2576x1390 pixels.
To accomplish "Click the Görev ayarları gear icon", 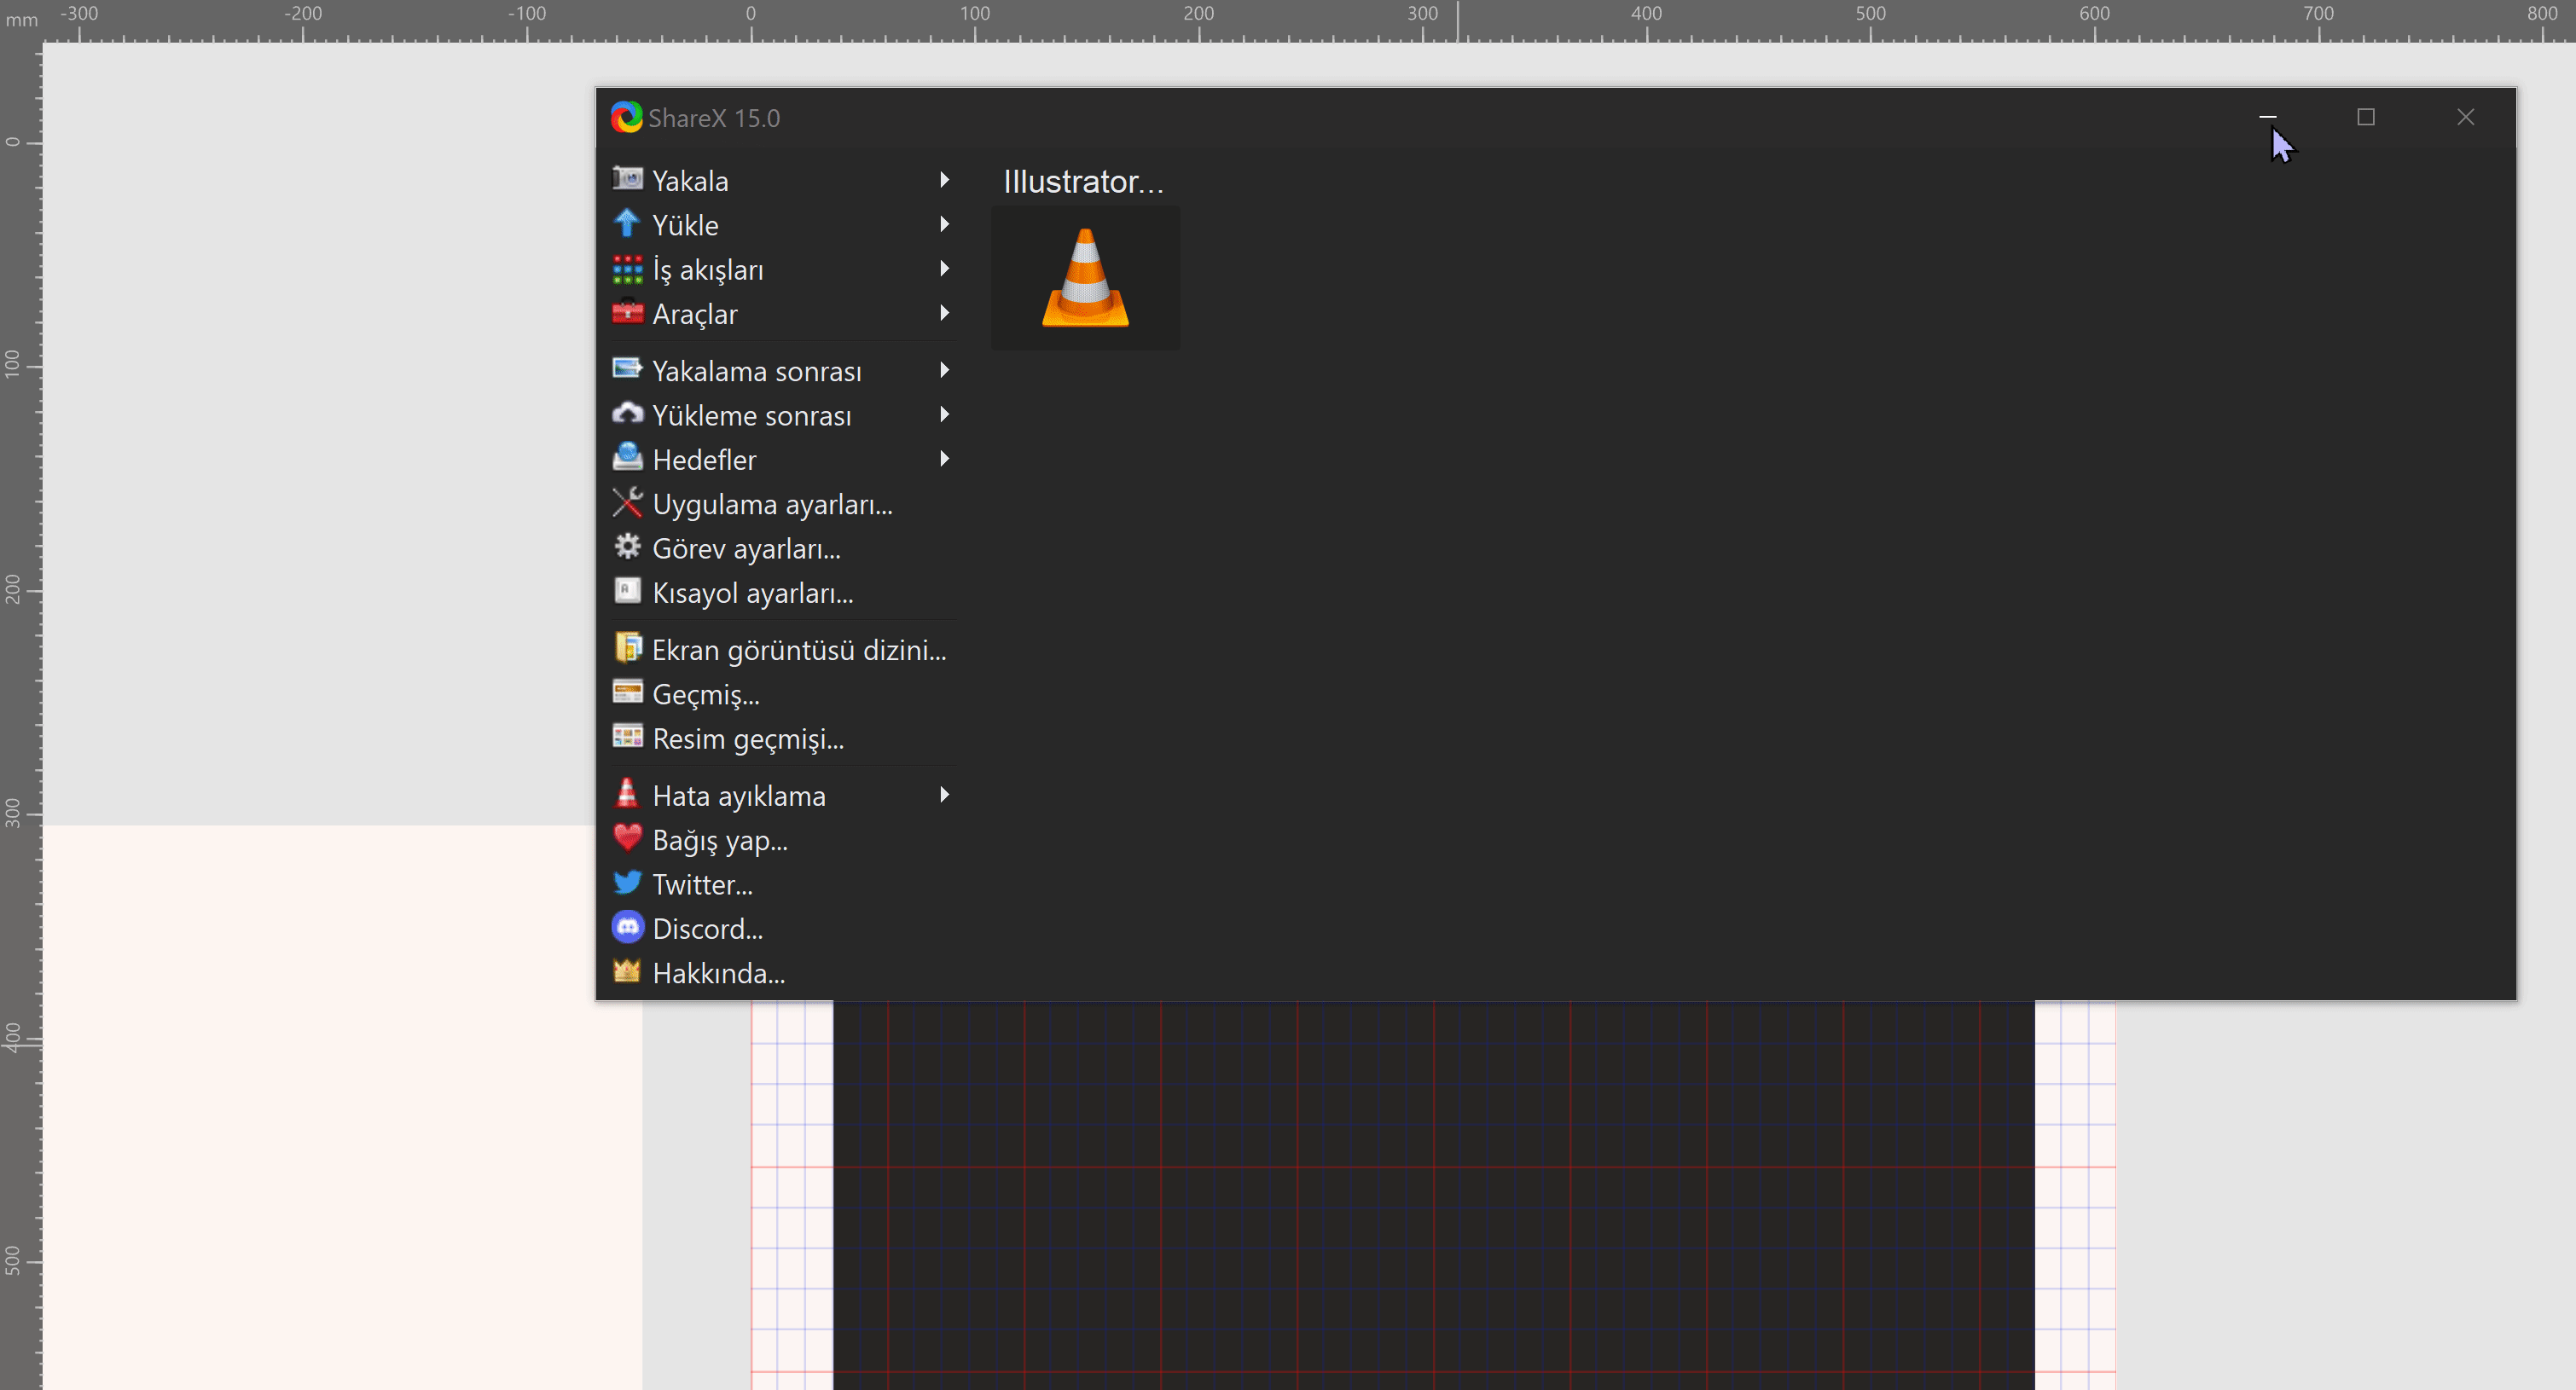I will [627, 546].
